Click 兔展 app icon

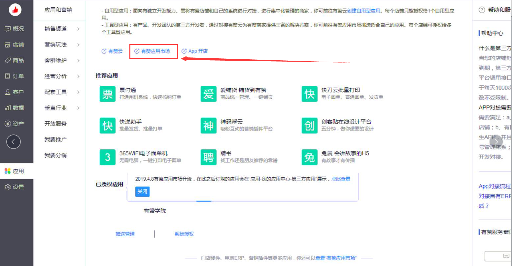coord(310,157)
